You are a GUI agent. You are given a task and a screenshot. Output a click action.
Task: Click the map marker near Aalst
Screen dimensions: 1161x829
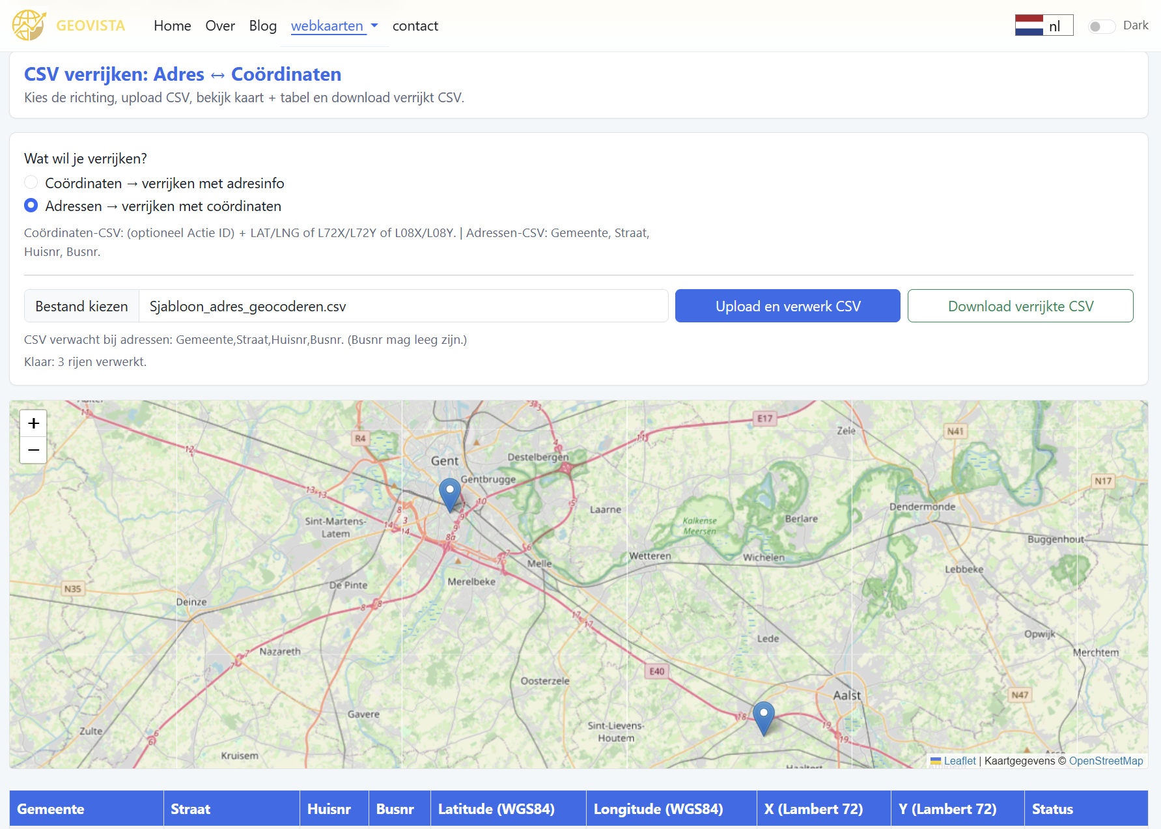[763, 717]
